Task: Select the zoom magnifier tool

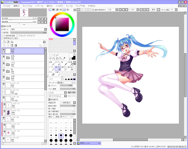Action: point(54,58)
